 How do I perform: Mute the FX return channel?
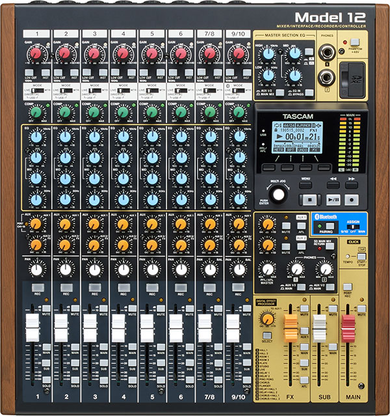(x=304, y=309)
